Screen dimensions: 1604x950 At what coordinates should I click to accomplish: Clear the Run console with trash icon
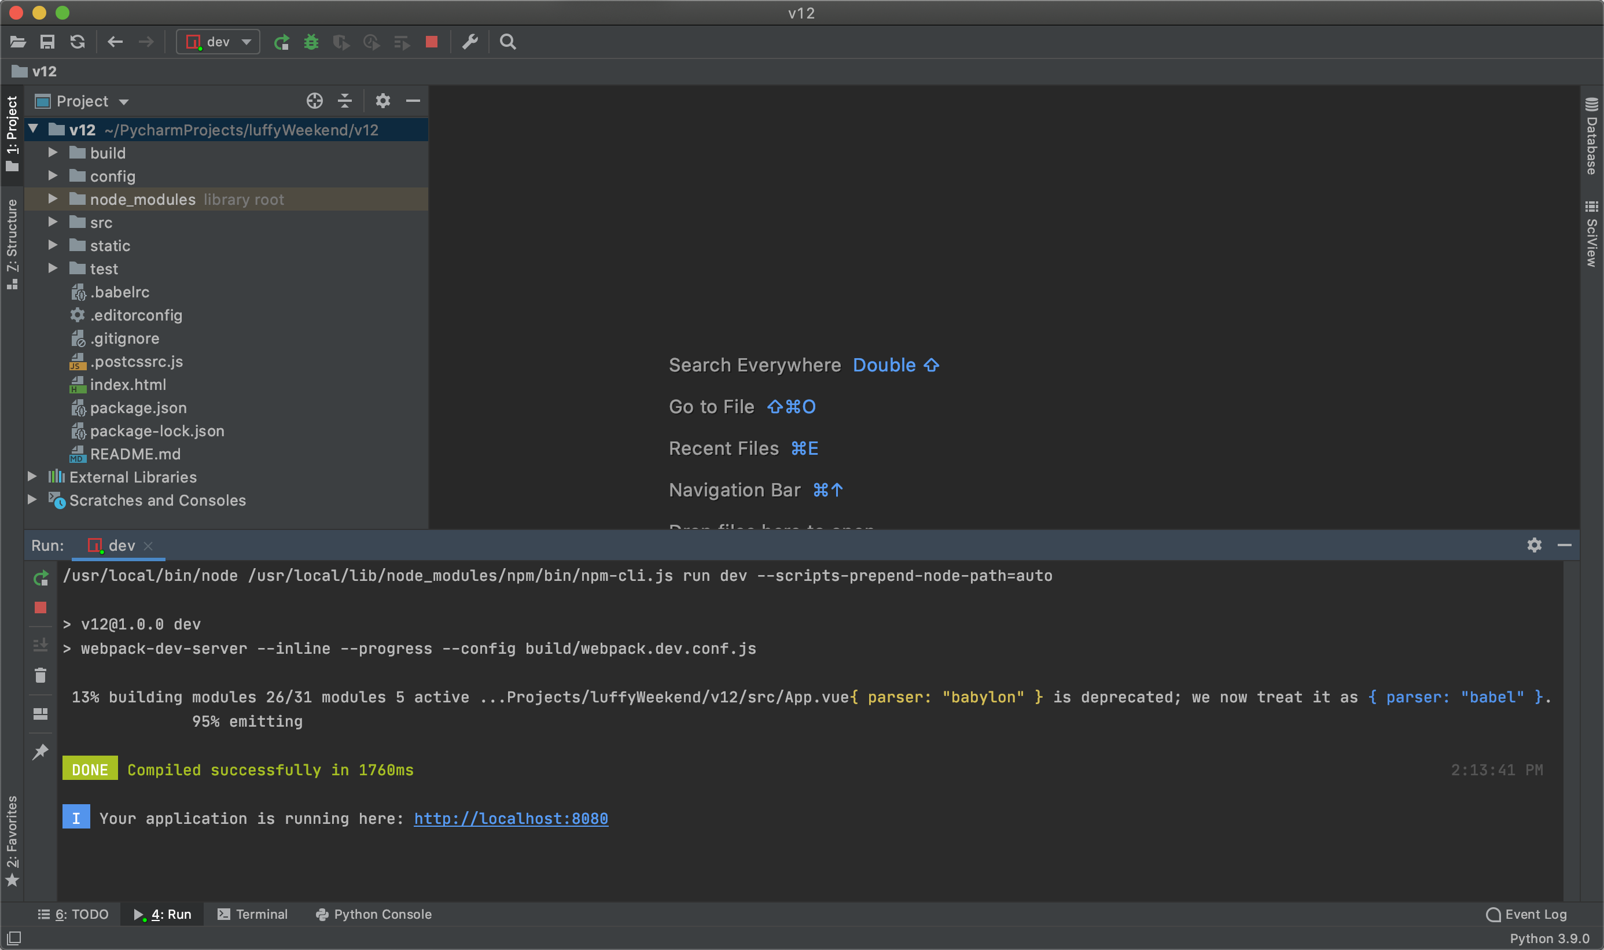[41, 675]
